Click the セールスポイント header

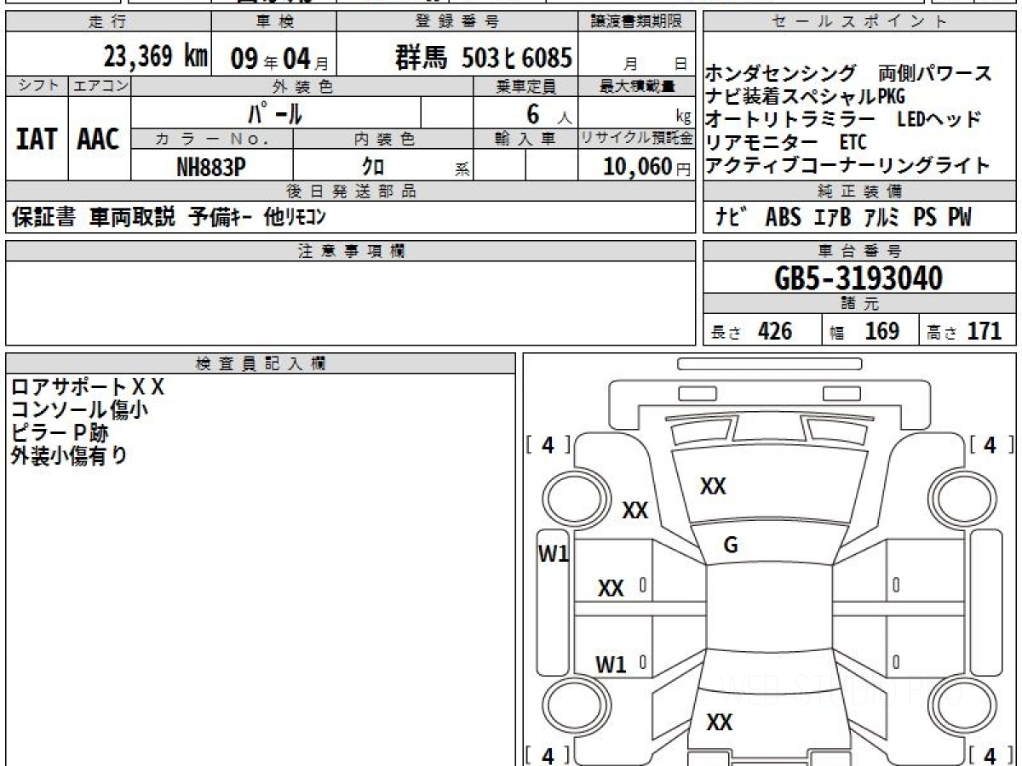pos(858,22)
